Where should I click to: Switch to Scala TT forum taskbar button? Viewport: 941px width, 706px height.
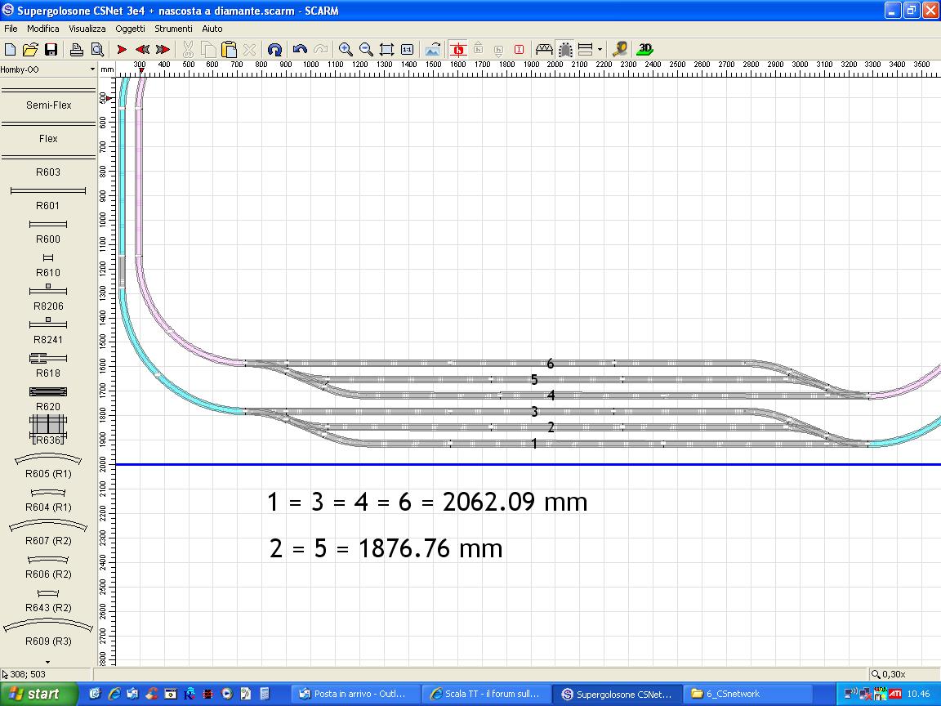coord(485,694)
